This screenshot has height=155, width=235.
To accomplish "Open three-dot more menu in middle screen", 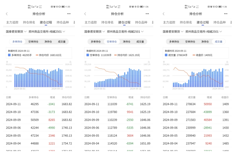I will coord(147,14).
